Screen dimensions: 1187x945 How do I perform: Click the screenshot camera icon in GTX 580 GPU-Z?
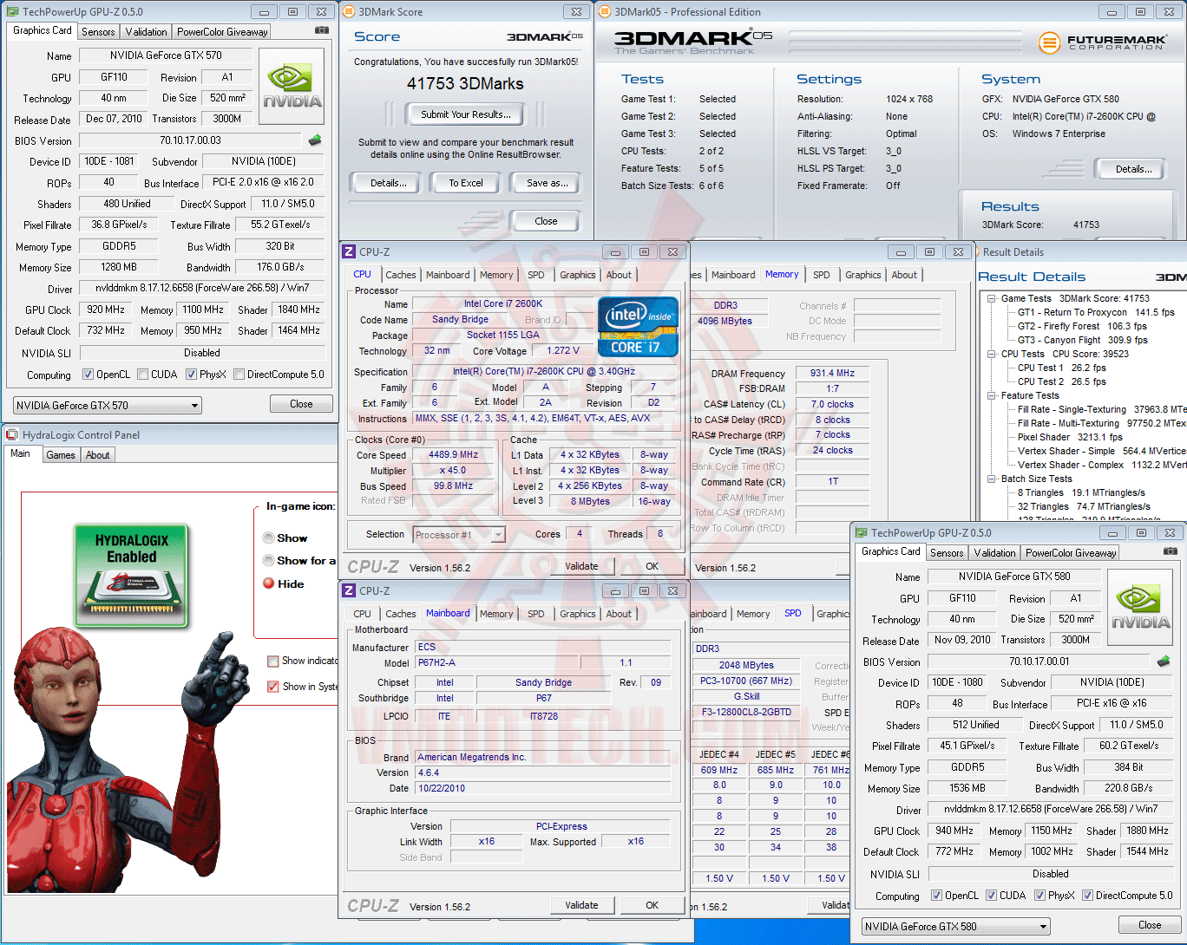pos(1171,551)
